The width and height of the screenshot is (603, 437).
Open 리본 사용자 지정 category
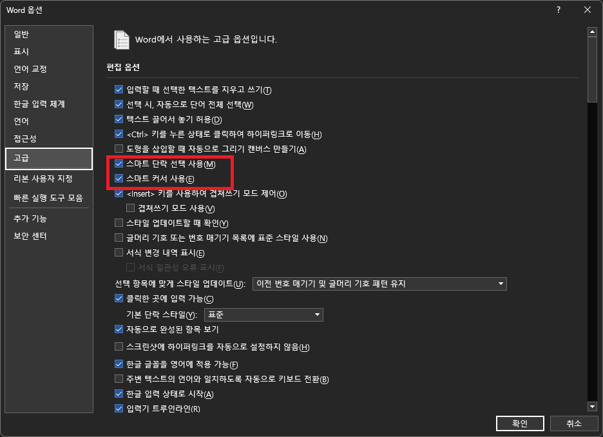(49, 179)
